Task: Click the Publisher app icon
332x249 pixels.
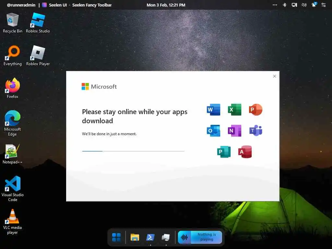Action: (224, 152)
